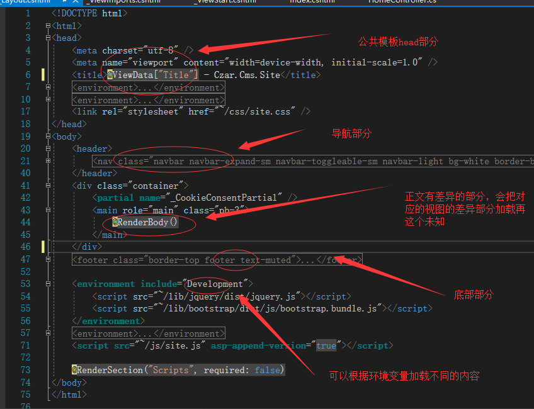Screen dimensions: 534x409
Task: Expand the collapsed environment block on line 57
Action: [48, 333]
